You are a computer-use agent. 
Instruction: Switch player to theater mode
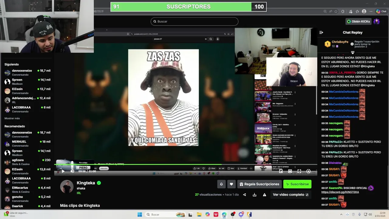(290, 171)
